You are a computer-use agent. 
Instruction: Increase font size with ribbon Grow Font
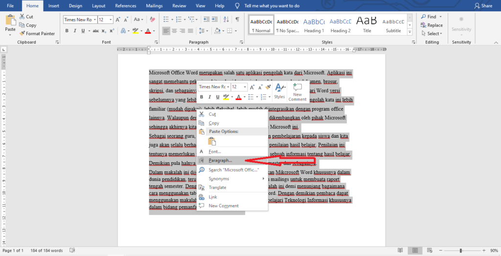tap(118, 20)
